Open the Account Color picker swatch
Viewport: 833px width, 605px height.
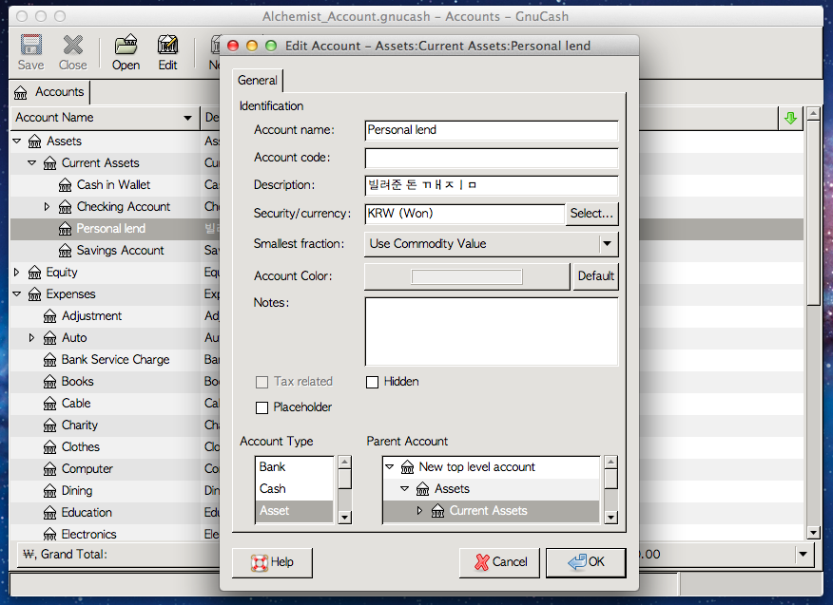[x=467, y=276]
